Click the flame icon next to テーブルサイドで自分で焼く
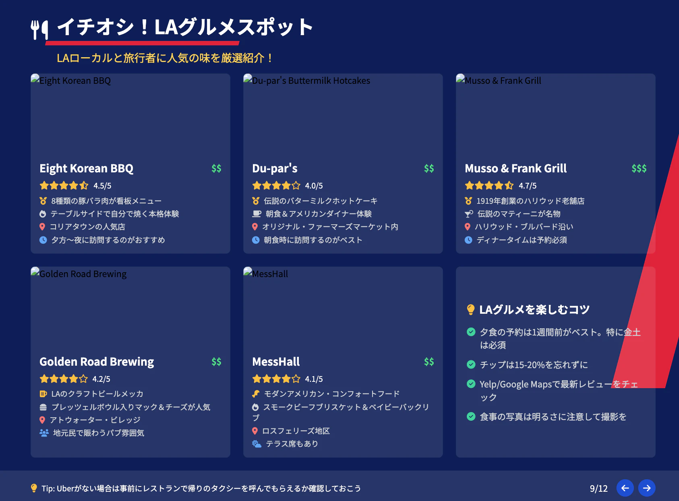 point(43,213)
